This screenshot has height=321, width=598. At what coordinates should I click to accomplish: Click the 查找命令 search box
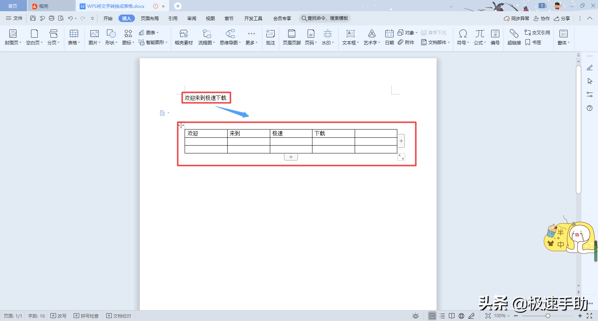coord(325,18)
